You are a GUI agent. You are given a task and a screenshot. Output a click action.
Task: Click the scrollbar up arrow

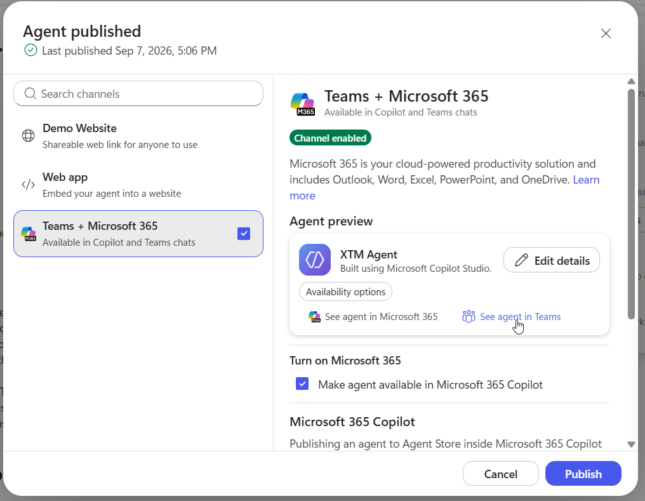point(632,81)
